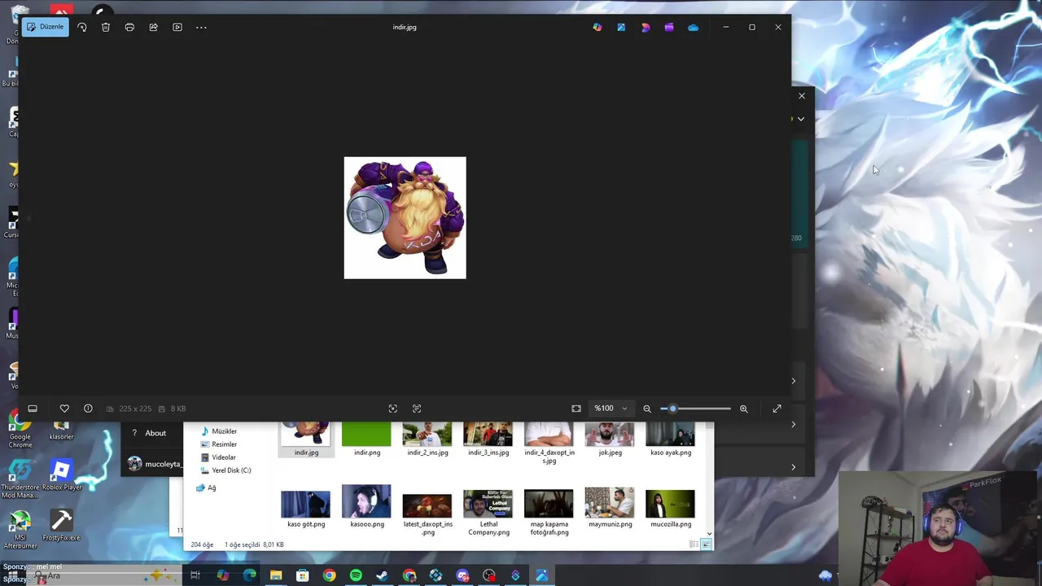The height and width of the screenshot is (586, 1042).
Task: Toggle fit-to-window zoom icon
Action: click(x=576, y=409)
